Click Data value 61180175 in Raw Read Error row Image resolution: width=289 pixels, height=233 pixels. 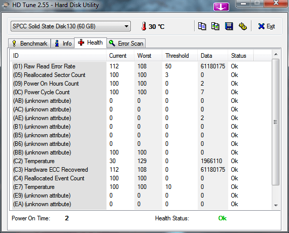[x=213, y=66]
